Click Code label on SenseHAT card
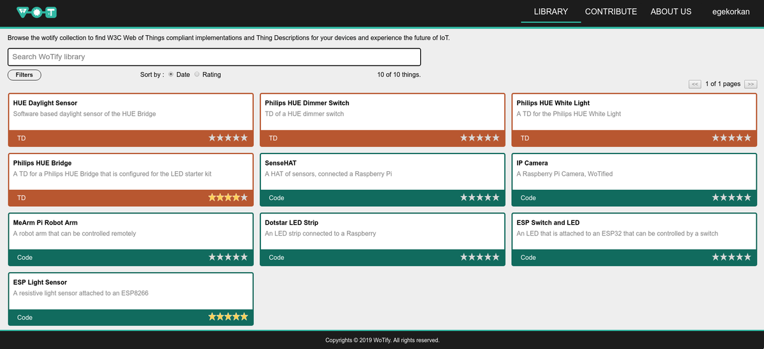The width and height of the screenshot is (764, 349). pos(276,198)
